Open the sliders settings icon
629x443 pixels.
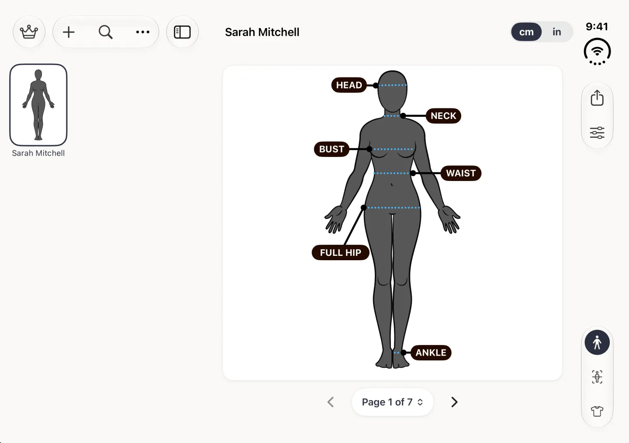click(597, 133)
